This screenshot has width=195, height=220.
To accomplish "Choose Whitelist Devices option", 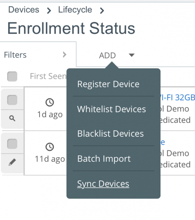I will coord(111,109).
